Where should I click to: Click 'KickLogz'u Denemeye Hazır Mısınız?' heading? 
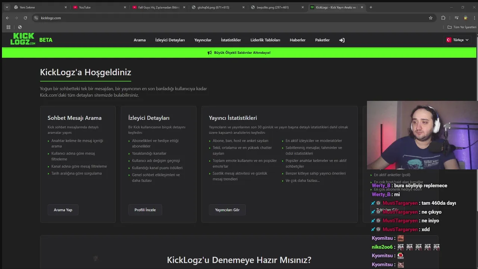tap(239, 260)
